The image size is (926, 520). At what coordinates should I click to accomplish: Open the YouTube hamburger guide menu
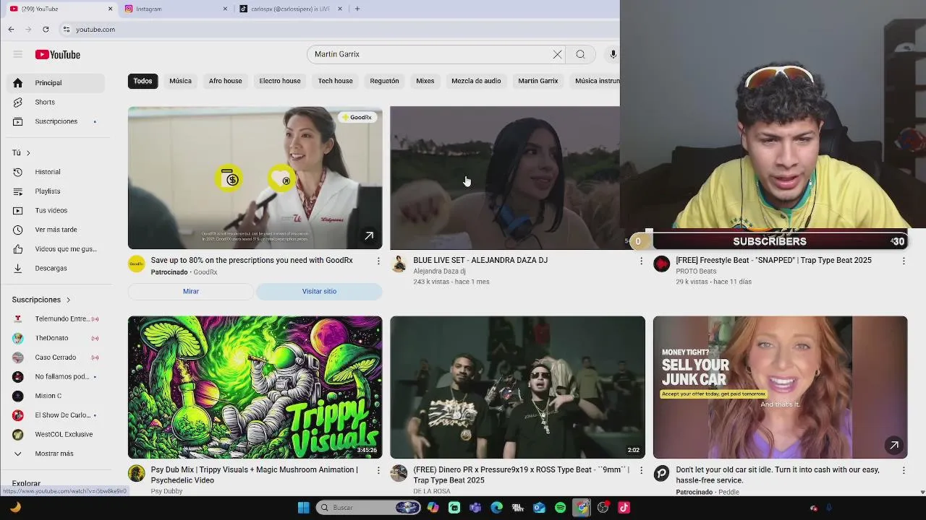(17, 54)
